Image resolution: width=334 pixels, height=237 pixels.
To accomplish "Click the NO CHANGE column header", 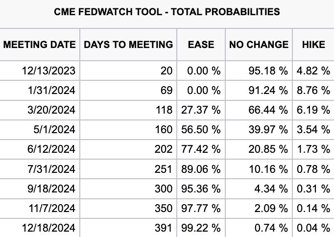I will [259, 45].
